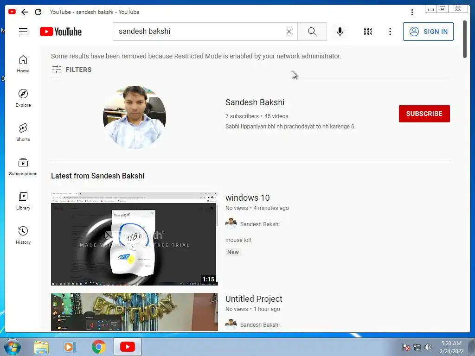The image size is (475, 356).
Task: Go back with the browser back arrow
Action: pos(25,12)
